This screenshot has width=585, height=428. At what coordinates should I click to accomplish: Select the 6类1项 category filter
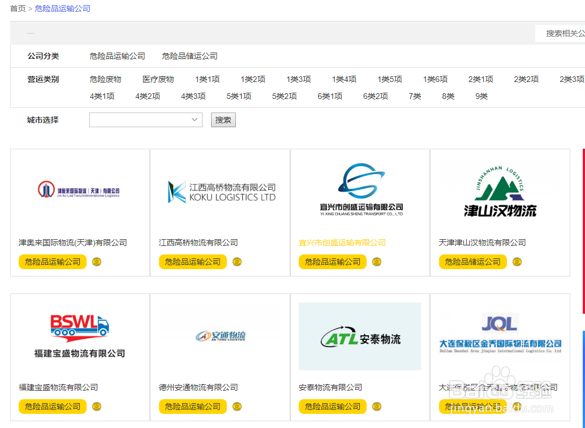click(330, 97)
